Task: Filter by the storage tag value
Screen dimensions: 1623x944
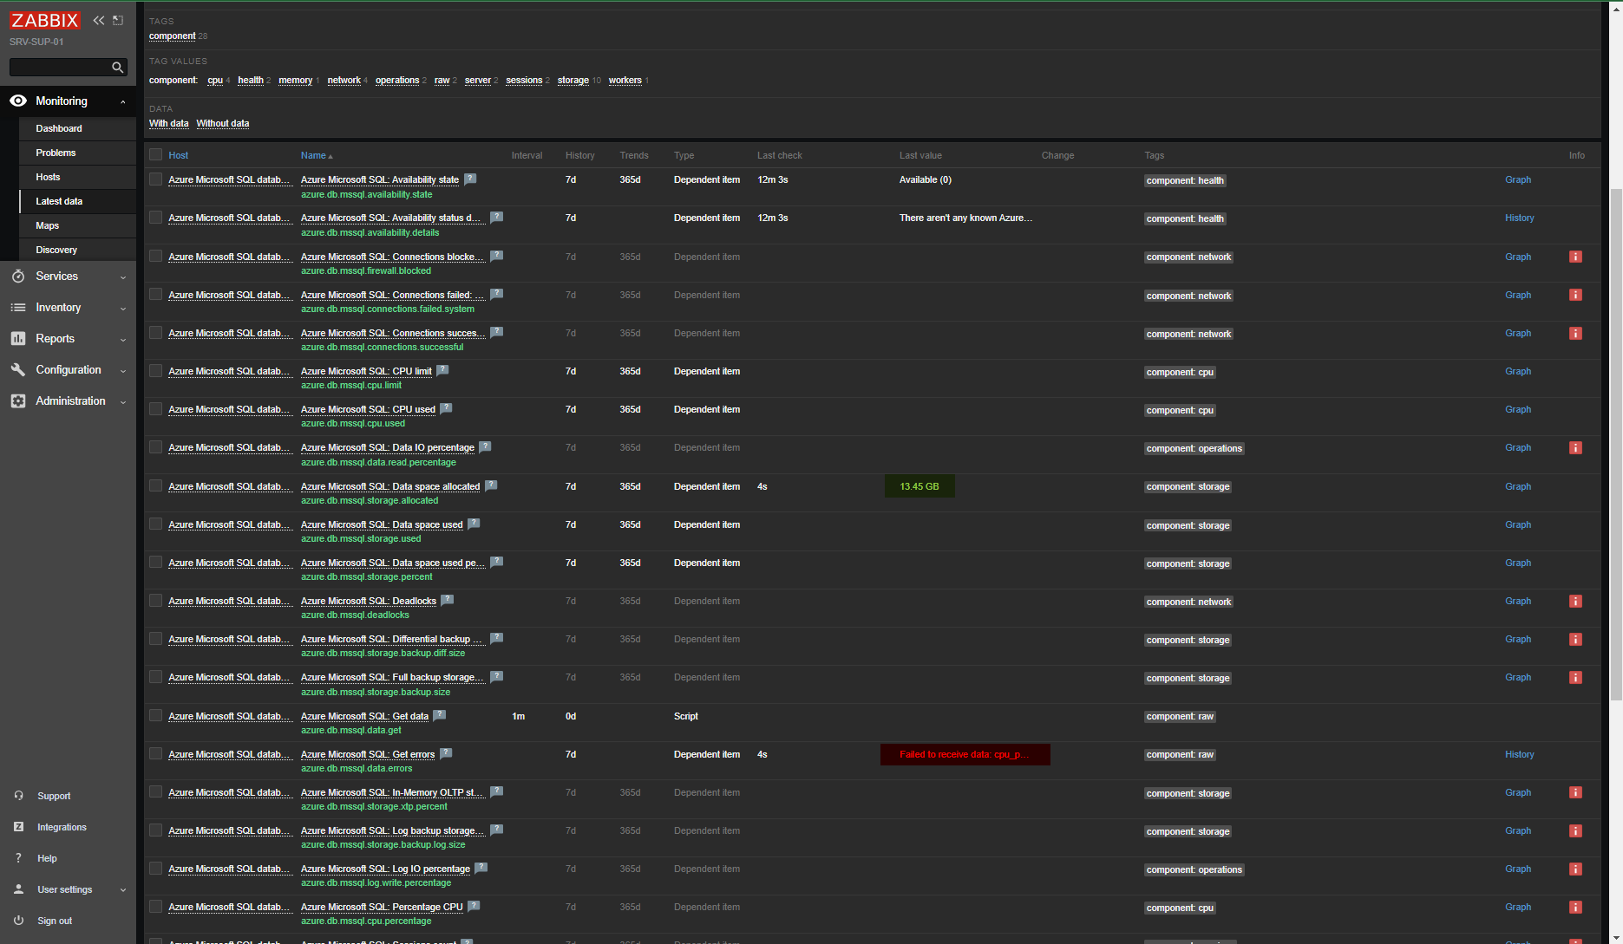Action: (573, 80)
